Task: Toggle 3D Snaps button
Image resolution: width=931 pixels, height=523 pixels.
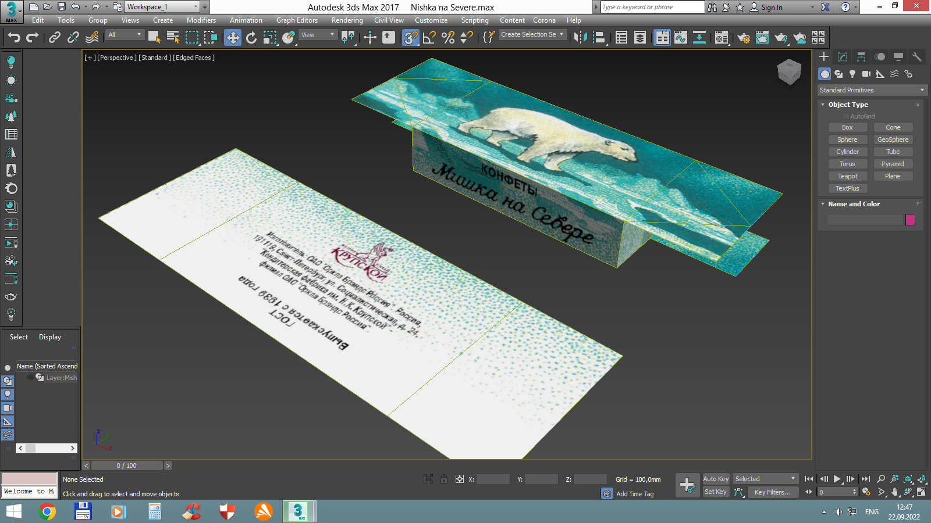Action: click(411, 38)
